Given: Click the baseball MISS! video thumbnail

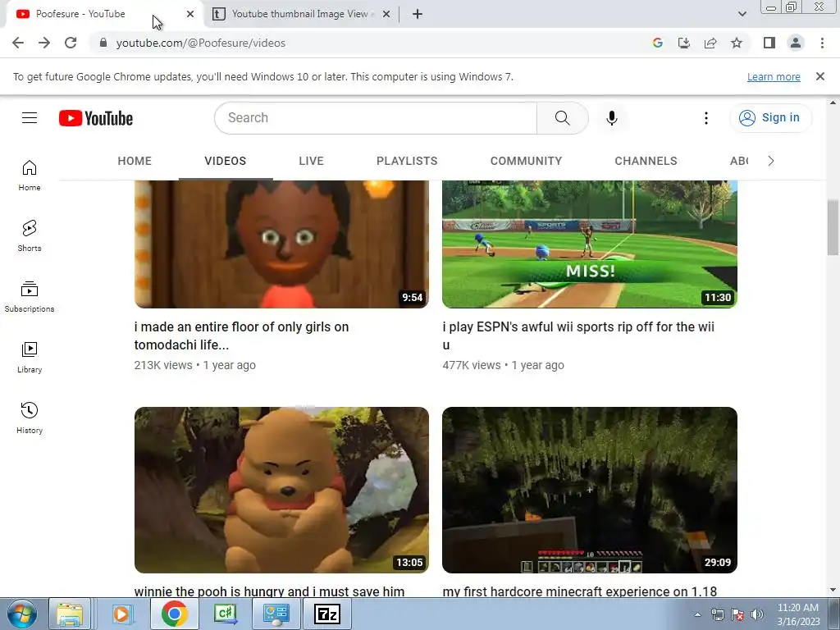Looking at the screenshot, I should 590,244.
